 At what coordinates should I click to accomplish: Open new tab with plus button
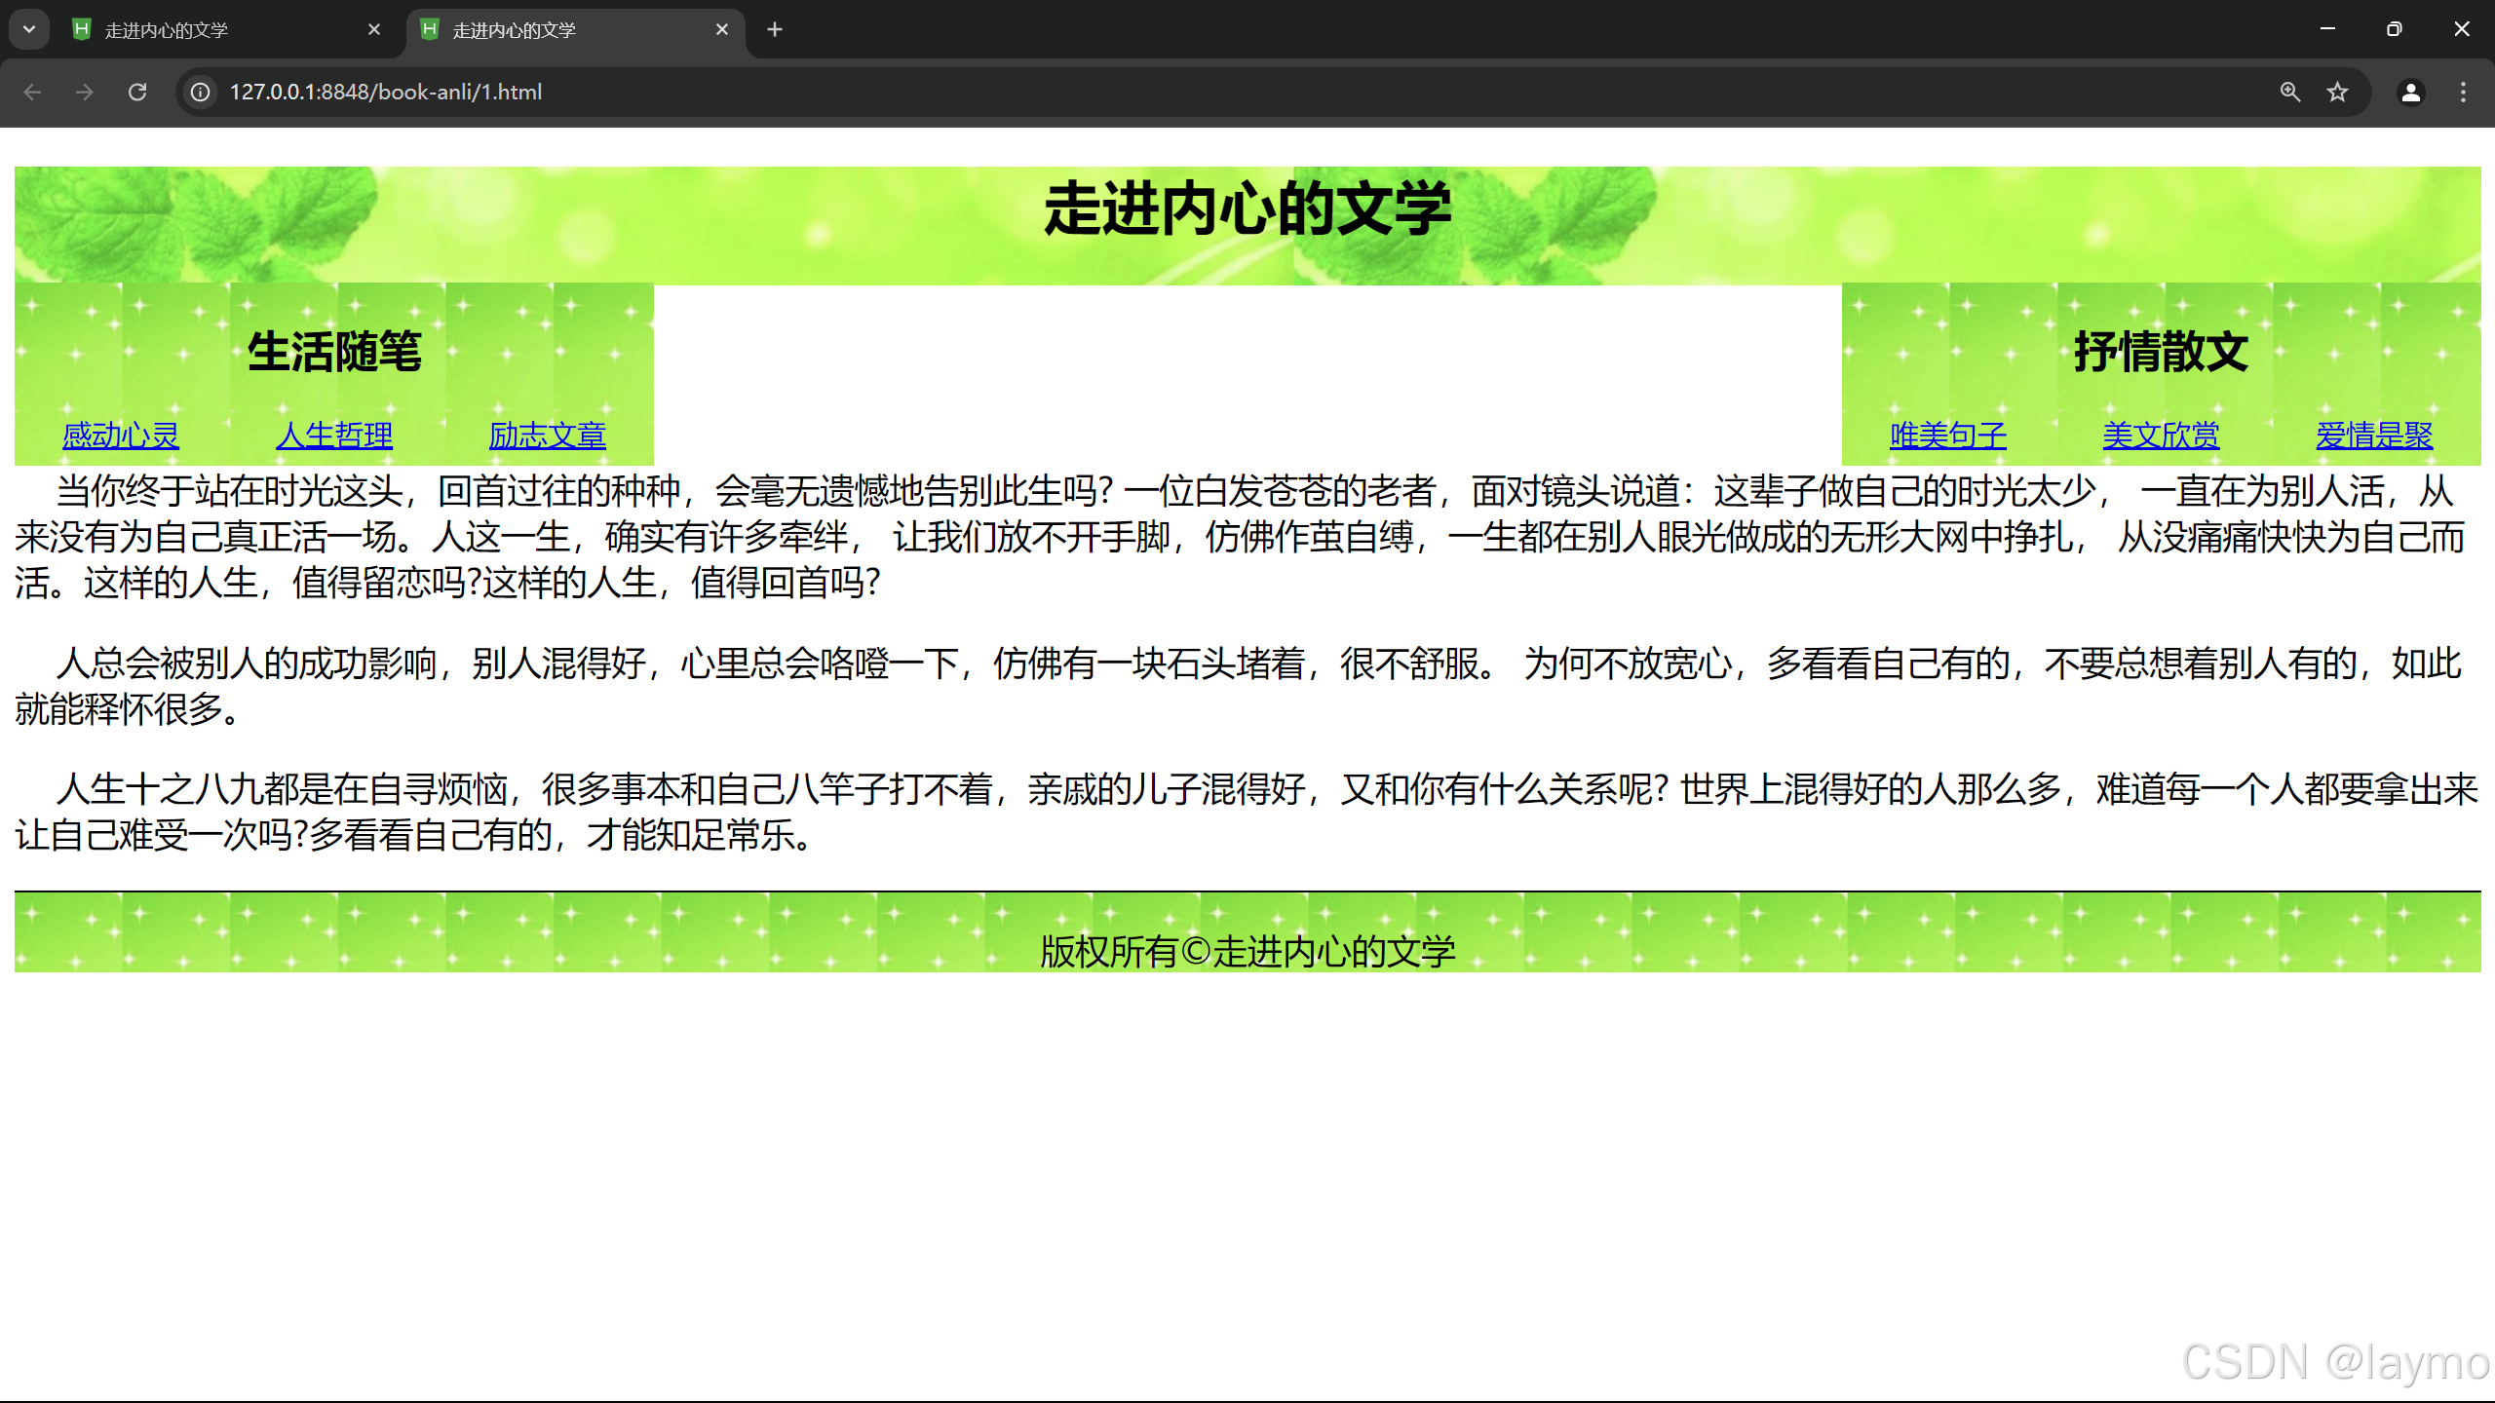(x=775, y=29)
